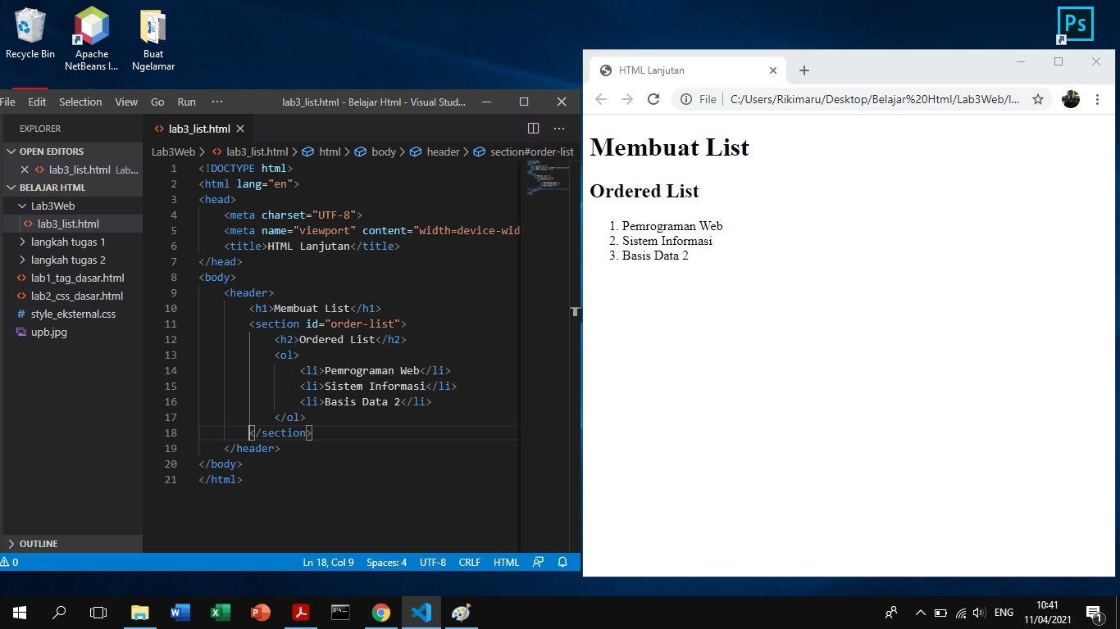Open Photoshop desktop shortcut
Viewport: 1120px width, 629px height.
[1075, 25]
